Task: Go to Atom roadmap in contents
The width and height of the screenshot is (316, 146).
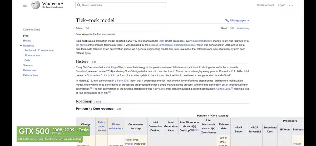Action: tap(33, 55)
